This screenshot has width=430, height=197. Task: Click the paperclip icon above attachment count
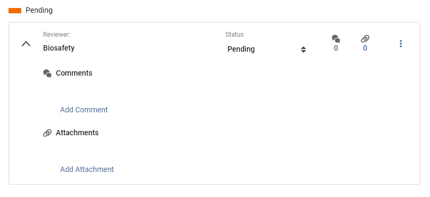click(365, 39)
